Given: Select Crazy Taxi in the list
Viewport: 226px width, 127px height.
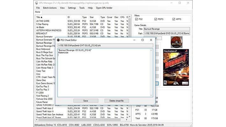Looking at the screenshot, I should 41,71.
